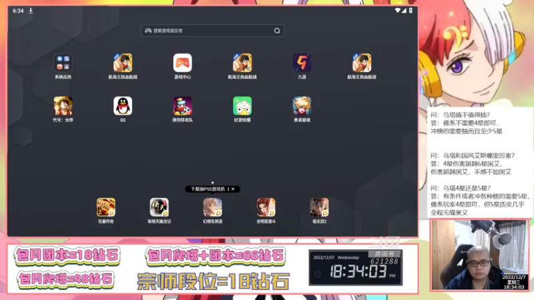Image resolution: width=534 pixels, height=300 pixels.
Task: Launch 航海王热血航线 between 系统应用 and 游戏中心
Action: 123,63
